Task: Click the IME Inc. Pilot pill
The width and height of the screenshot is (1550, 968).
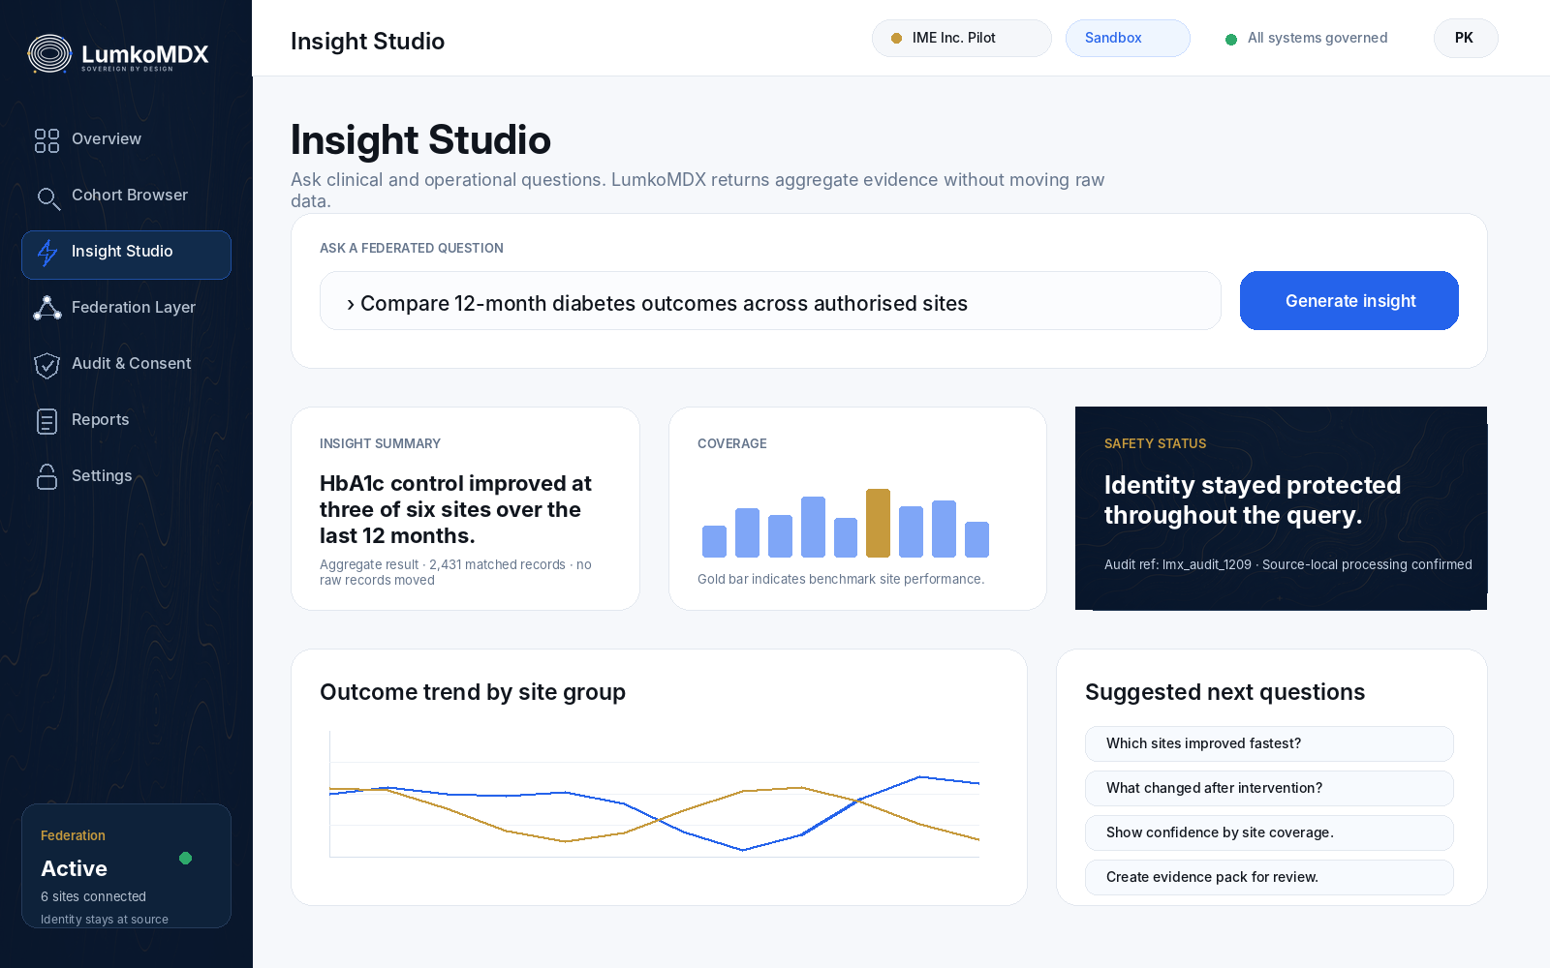Action: 961,39
